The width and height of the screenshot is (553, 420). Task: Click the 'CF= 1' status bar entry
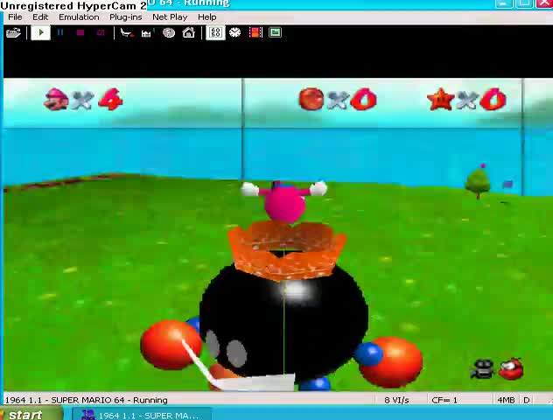pyautogui.click(x=444, y=400)
